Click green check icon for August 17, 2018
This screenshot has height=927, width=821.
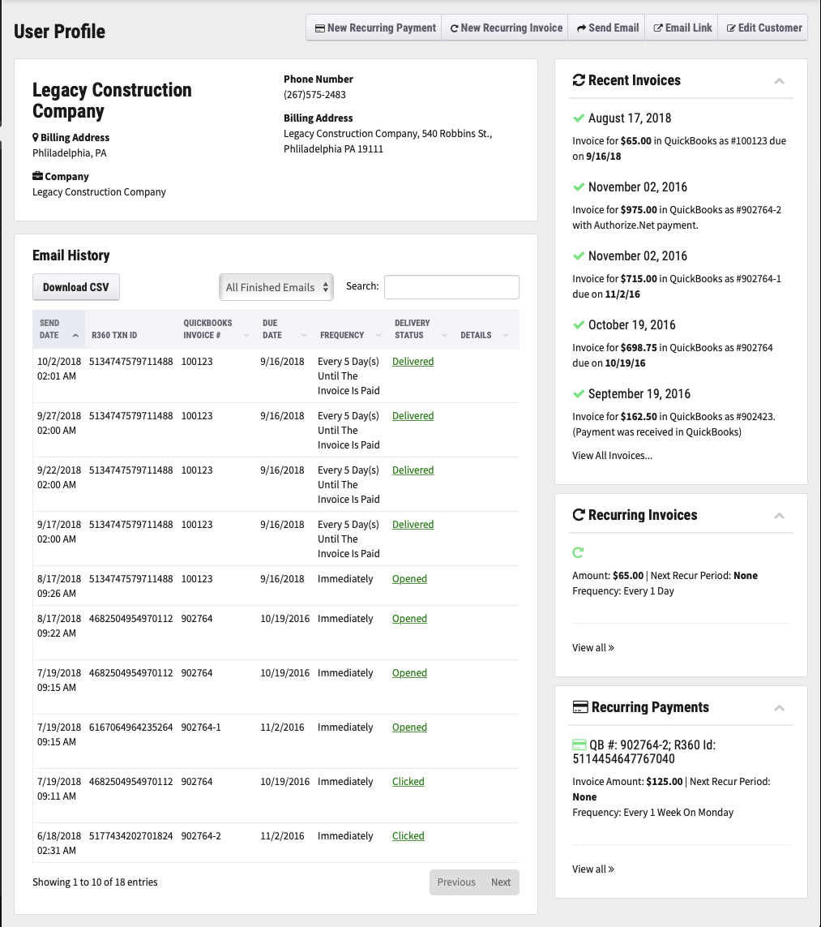[579, 118]
